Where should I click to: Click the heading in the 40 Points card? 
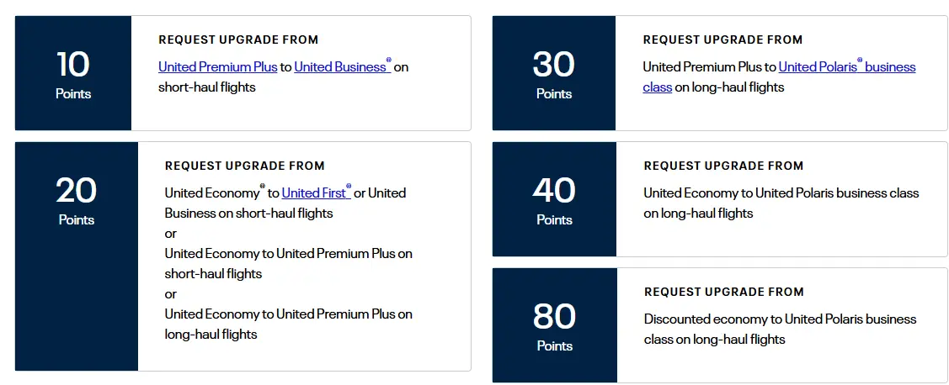click(x=723, y=166)
